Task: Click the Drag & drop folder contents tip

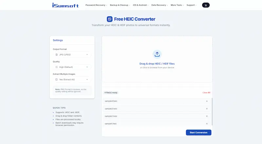Action: [x=69, y=116]
